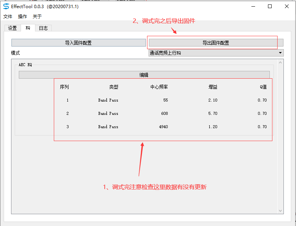Open the 关于 menu
The width and height of the screenshot is (296, 226).
[x=37, y=17]
